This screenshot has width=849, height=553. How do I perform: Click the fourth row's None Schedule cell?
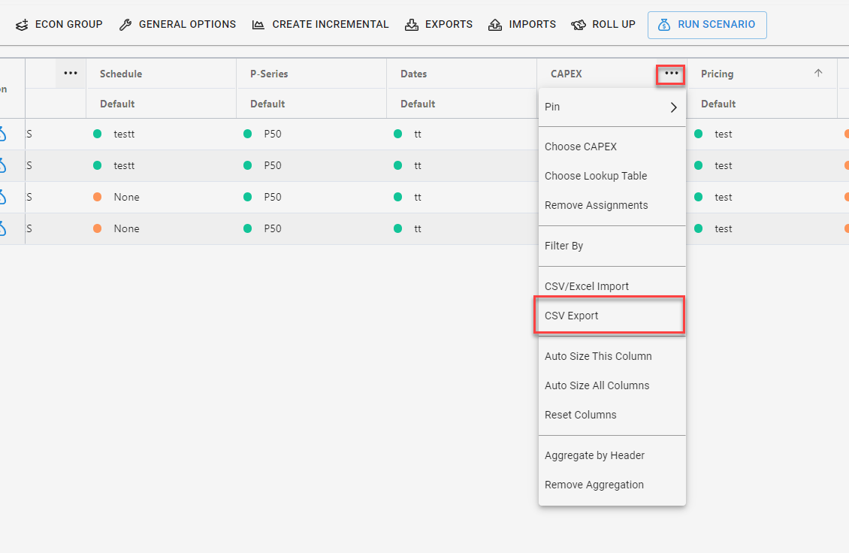pyautogui.click(x=162, y=228)
